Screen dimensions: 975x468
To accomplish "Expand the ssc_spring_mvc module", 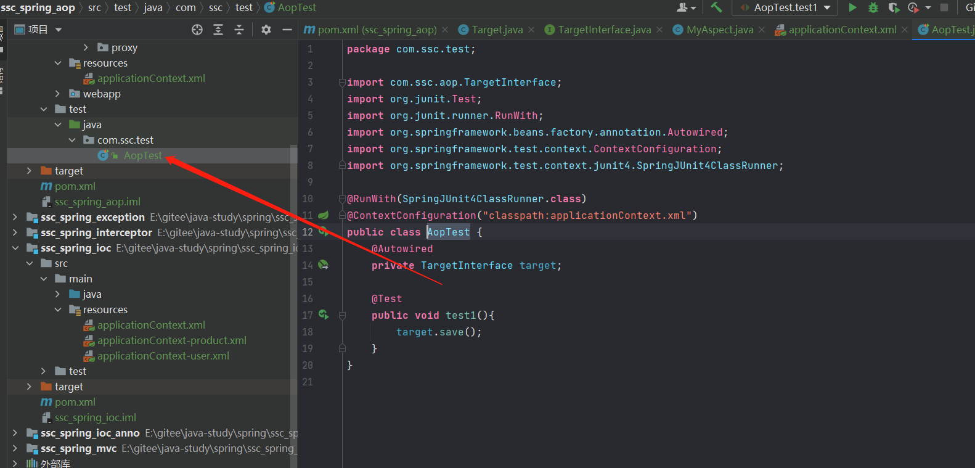I will 15,448.
